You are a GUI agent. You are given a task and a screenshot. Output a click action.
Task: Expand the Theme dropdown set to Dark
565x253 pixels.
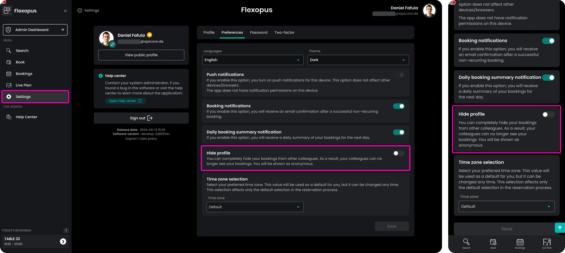coord(358,60)
